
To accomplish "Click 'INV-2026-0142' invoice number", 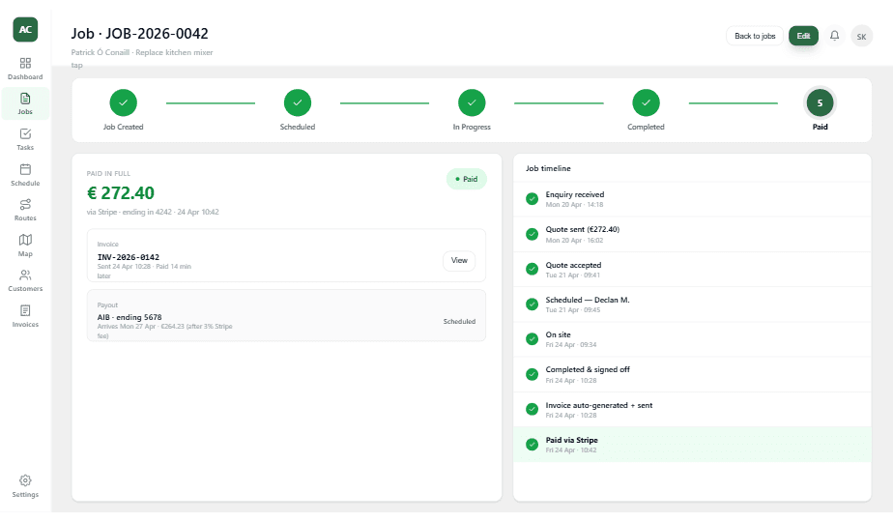I will click(x=129, y=257).
